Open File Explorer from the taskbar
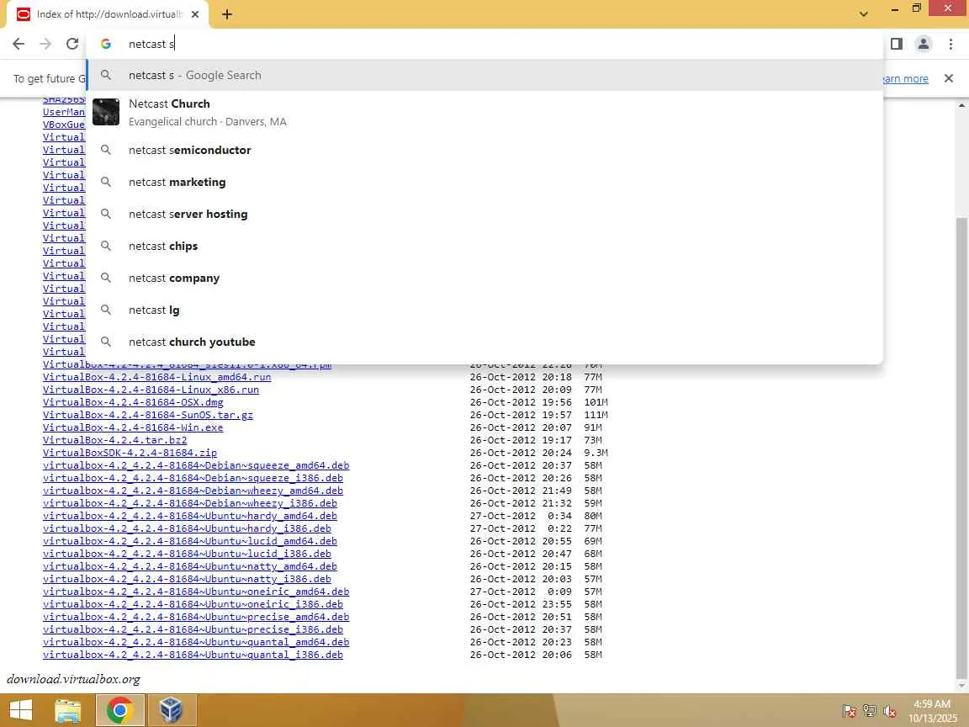The width and height of the screenshot is (969, 727). click(x=67, y=710)
